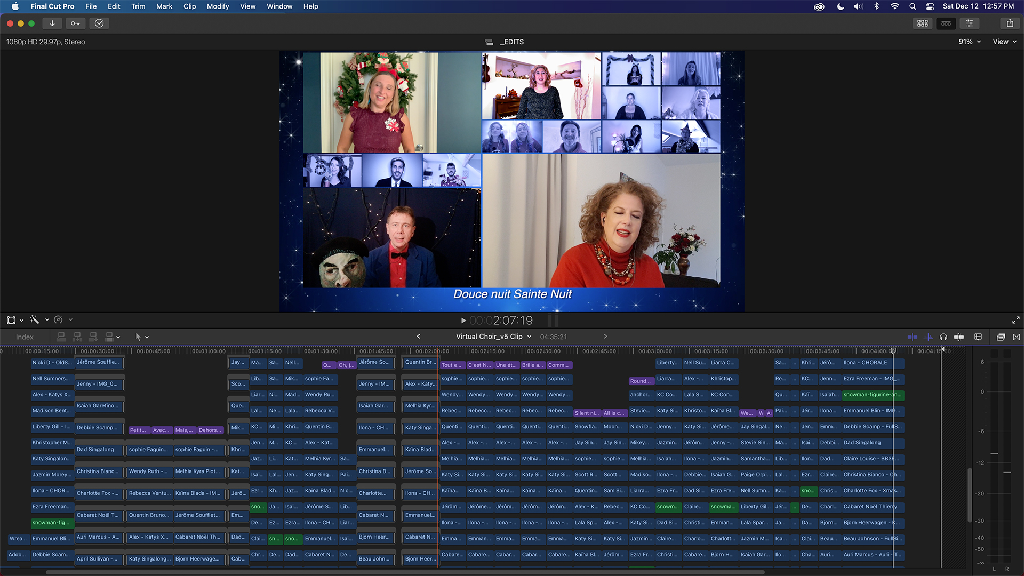Click the Transform crop tool icon
1024x576 pixels.
pos(11,320)
